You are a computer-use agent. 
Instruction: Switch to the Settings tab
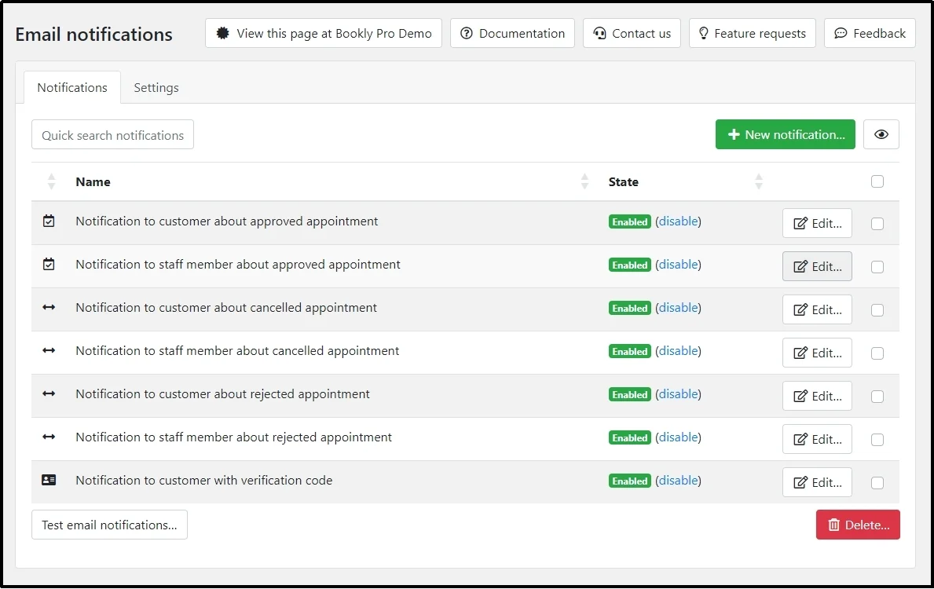[156, 87]
